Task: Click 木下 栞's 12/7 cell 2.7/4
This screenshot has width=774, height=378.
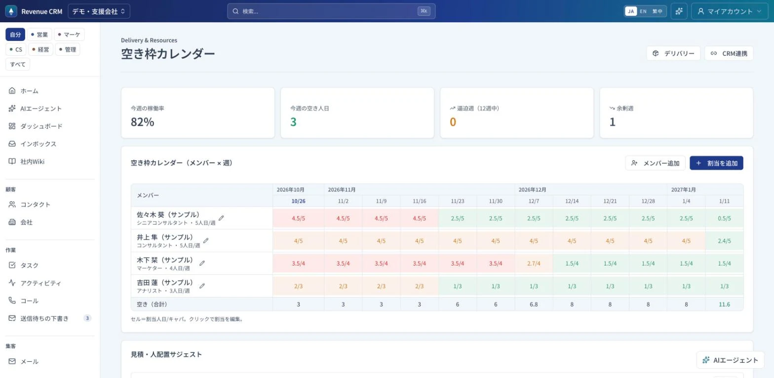Action: [x=534, y=264]
